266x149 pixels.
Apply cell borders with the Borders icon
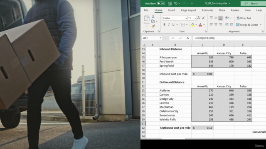(x=183, y=25)
